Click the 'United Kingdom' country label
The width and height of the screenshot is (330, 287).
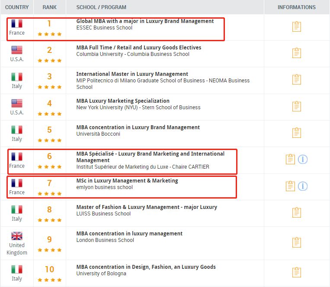click(x=17, y=249)
